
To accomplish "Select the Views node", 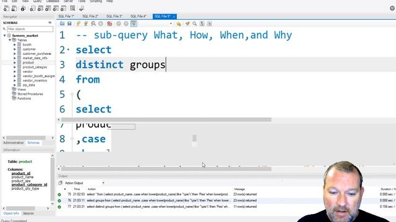I will pos(22,89).
